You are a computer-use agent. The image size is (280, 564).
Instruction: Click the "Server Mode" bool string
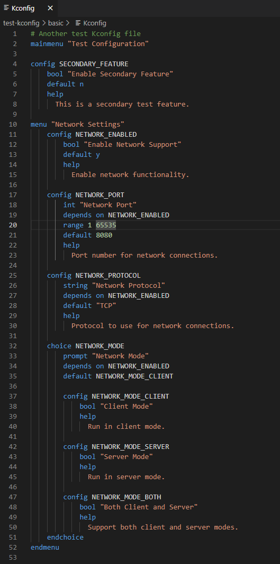pos(127,457)
